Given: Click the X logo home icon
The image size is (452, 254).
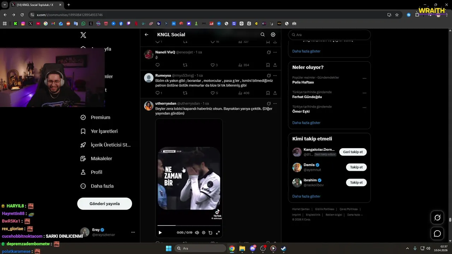Looking at the screenshot, I should click(83, 35).
